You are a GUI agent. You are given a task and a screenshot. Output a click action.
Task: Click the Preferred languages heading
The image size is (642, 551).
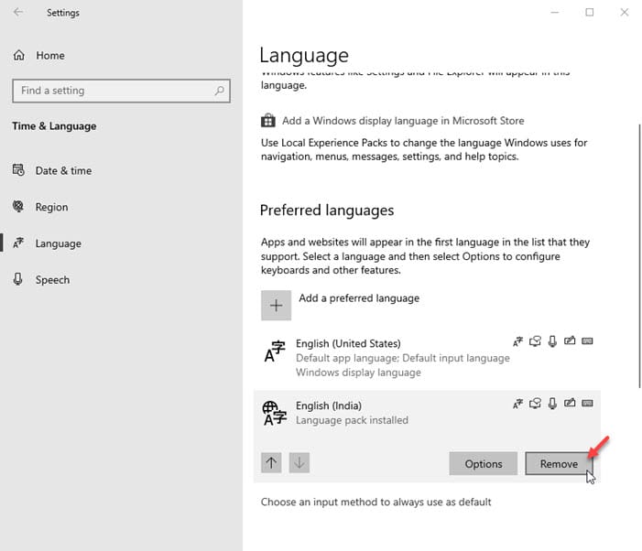(x=327, y=211)
